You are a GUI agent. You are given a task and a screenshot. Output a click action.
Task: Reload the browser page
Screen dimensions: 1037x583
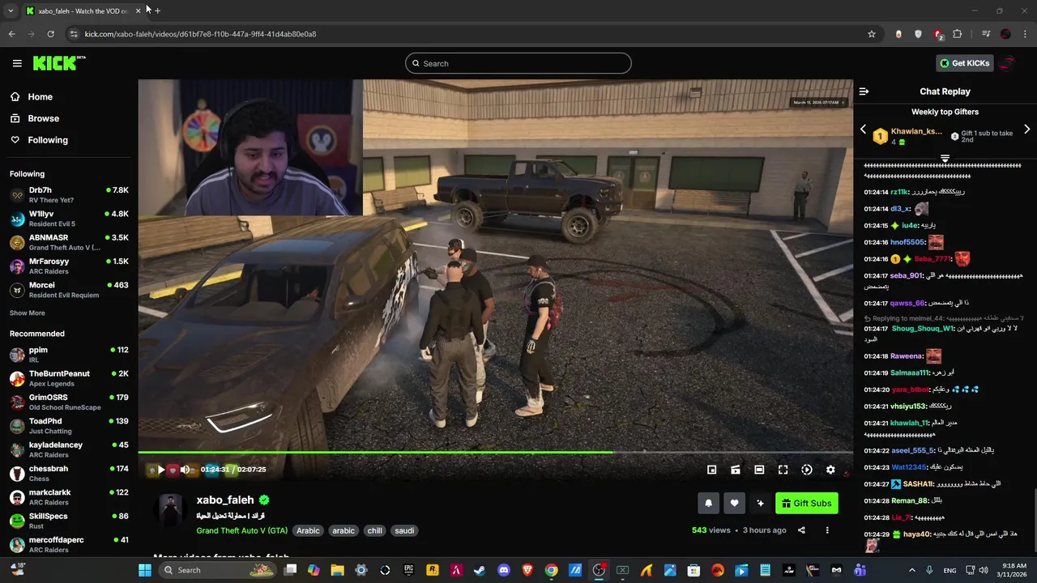click(50, 34)
